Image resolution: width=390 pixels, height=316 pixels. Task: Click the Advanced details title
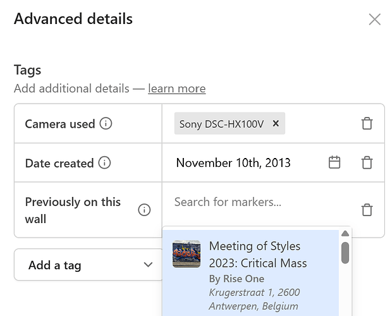point(73,19)
